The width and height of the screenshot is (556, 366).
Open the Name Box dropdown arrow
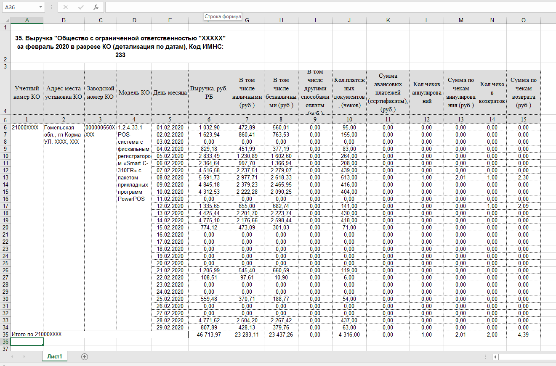coord(40,7)
